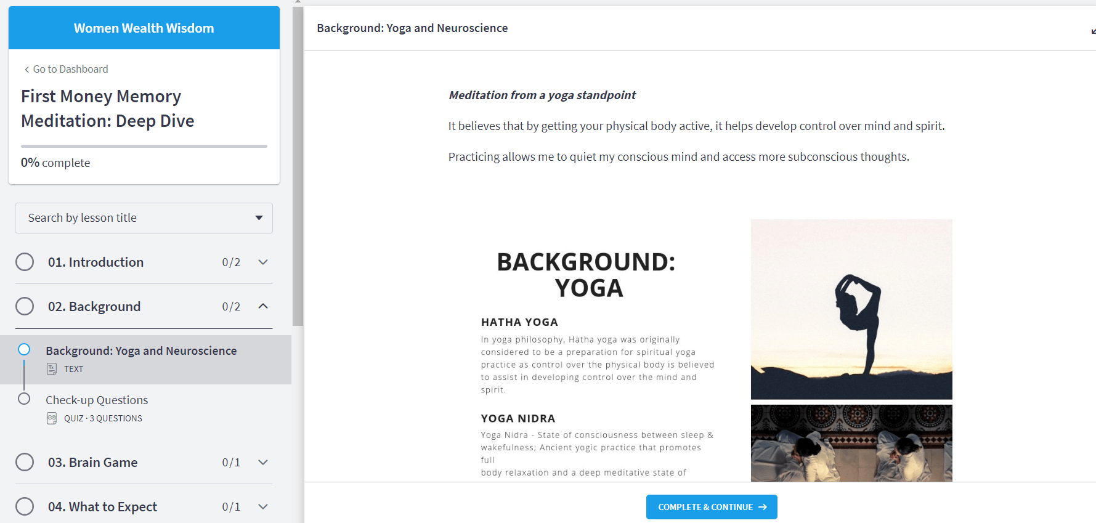The height and width of the screenshot is (523, 1096).
Task: Click the yoga pose sunset image
Action: [x=851, y=309]
